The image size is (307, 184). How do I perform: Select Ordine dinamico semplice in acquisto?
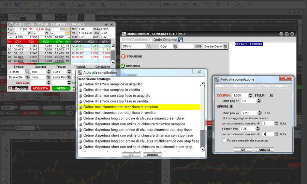pos(139,84)
